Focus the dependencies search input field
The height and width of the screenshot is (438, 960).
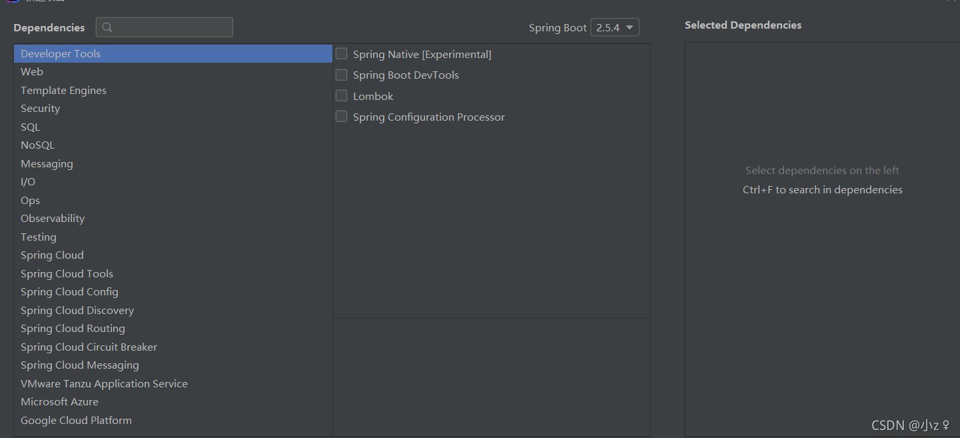[165, 27]
